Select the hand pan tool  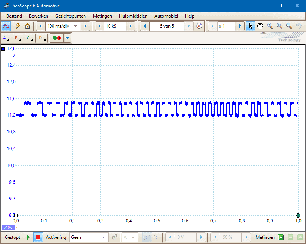(260, 26)
